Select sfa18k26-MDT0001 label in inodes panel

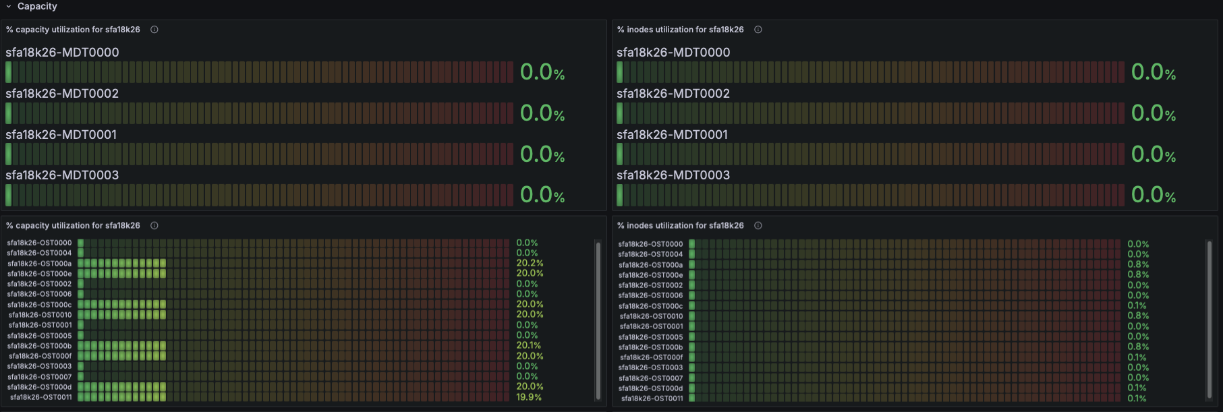673,135
